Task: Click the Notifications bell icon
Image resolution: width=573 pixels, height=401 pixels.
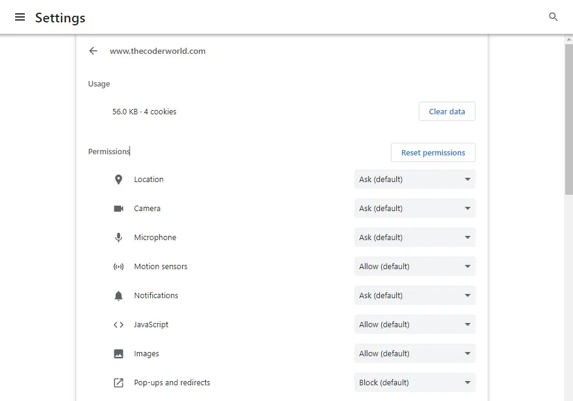Action: tap(119, 296)
